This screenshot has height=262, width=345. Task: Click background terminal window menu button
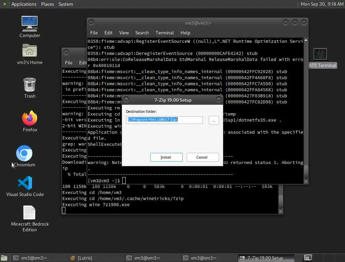coord(66,52)
